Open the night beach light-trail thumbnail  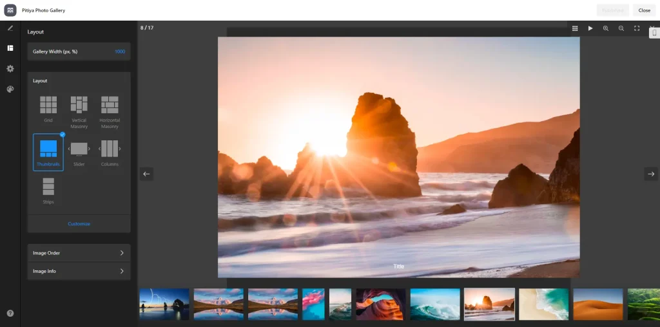tap(164, 304)
